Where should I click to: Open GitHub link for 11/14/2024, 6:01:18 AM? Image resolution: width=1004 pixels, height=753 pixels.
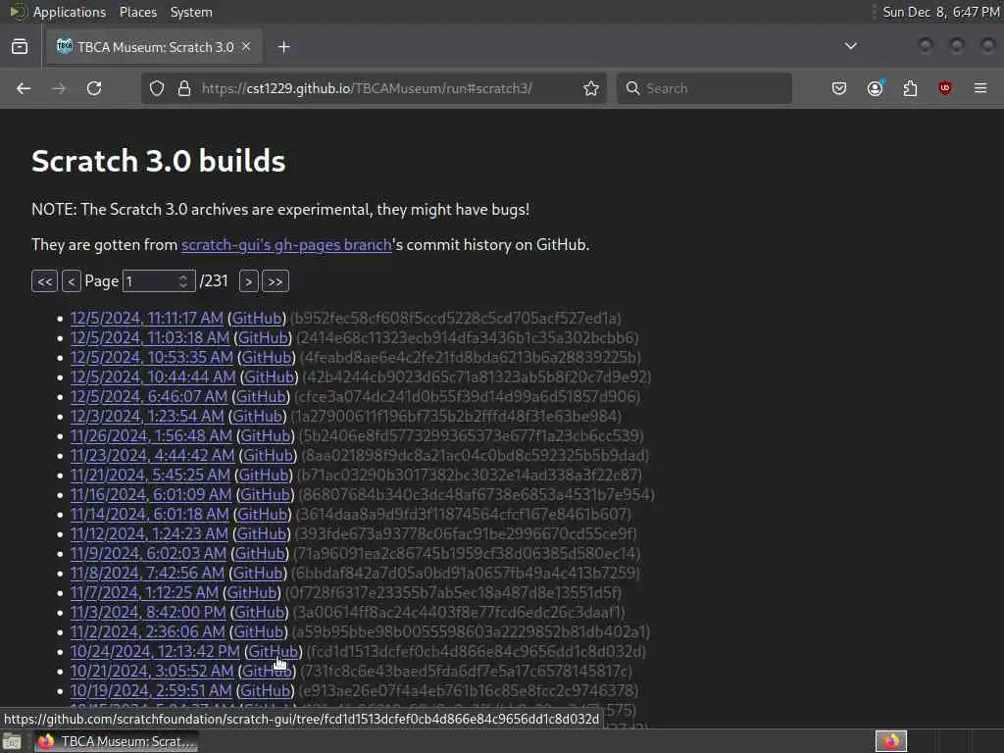(x=262, y=514)
